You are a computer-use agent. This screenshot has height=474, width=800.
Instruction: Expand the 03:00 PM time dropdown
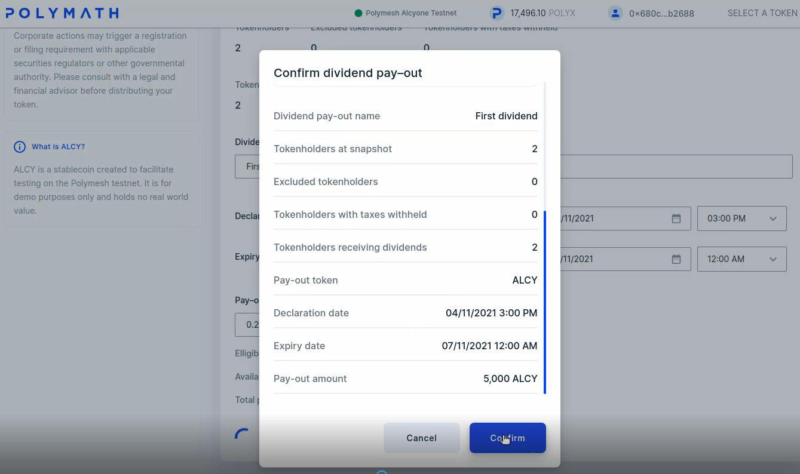742,218
